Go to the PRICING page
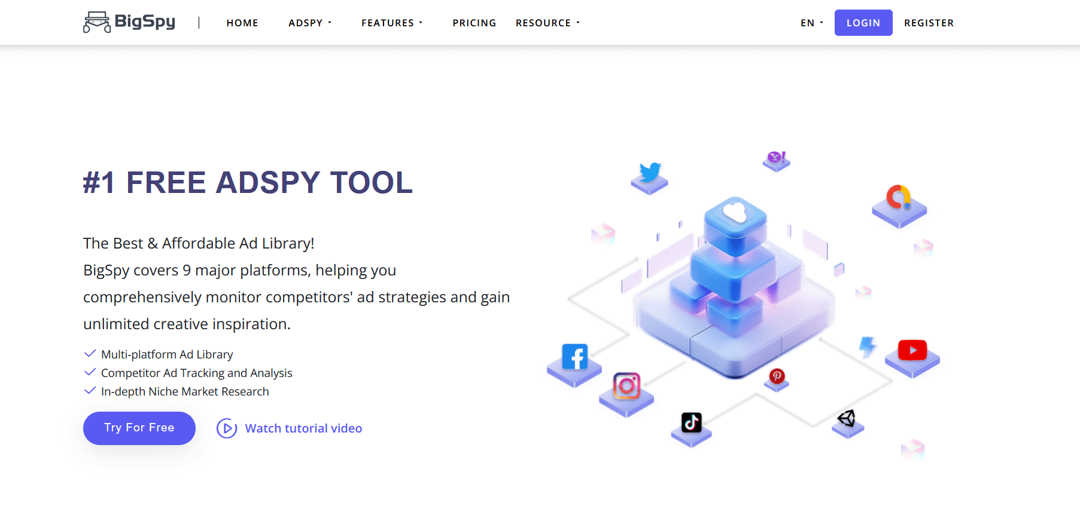This screenshot has height=512, width=1080. [474, 23]
